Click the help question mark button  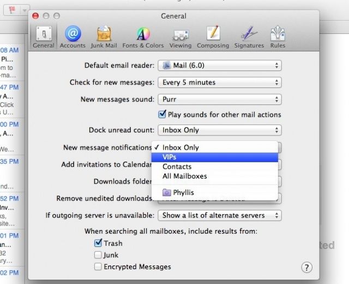tap(306, 267)
